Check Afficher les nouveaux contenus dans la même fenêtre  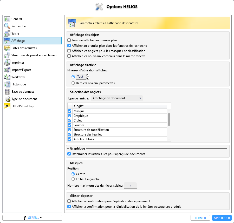(x=69, y=56)
